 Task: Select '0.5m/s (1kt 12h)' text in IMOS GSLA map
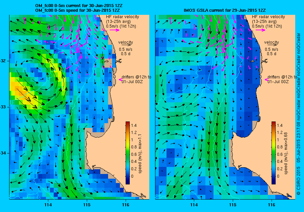click(x=267, y=26)
